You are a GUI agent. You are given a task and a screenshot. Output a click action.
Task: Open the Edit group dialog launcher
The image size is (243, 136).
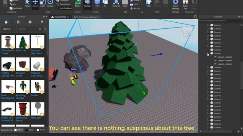(142, 12)
